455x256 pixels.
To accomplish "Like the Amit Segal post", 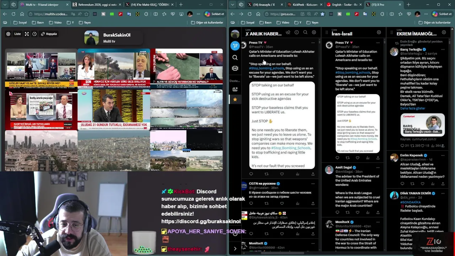I will point(358,212).
